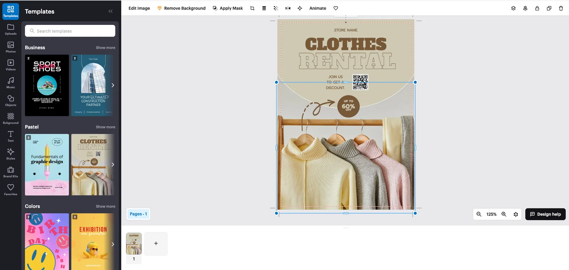Click Edit Image in the toolbar
The height and width of the screenshot is (270, 569).
pyautogui.click(x=139, y=8)
